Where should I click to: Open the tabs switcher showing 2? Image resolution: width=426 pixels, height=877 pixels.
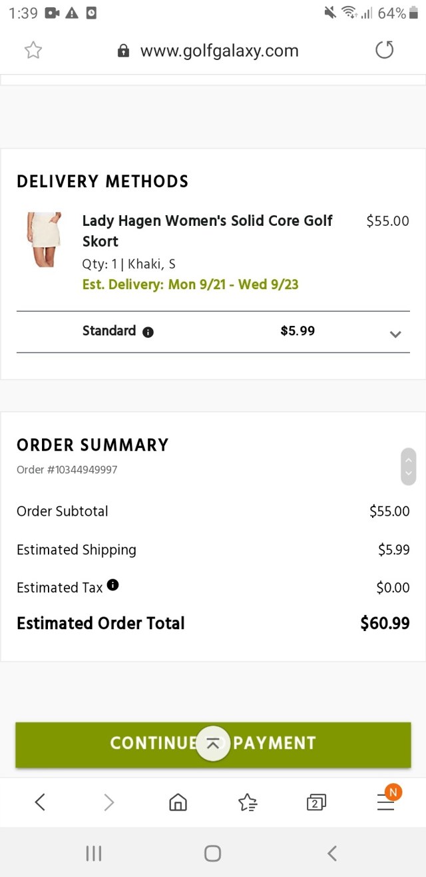click(x=316, y=802)
